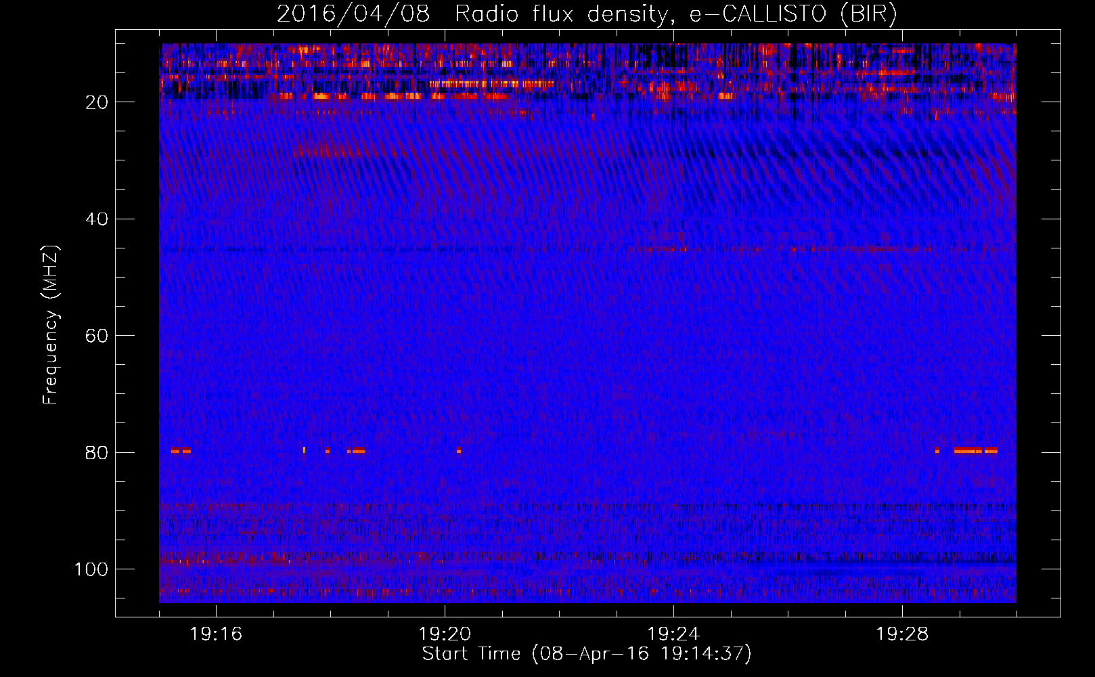The image size is (1095, 677).
Task: Click the 80 MHz frequency tick label
Action: 97,453
